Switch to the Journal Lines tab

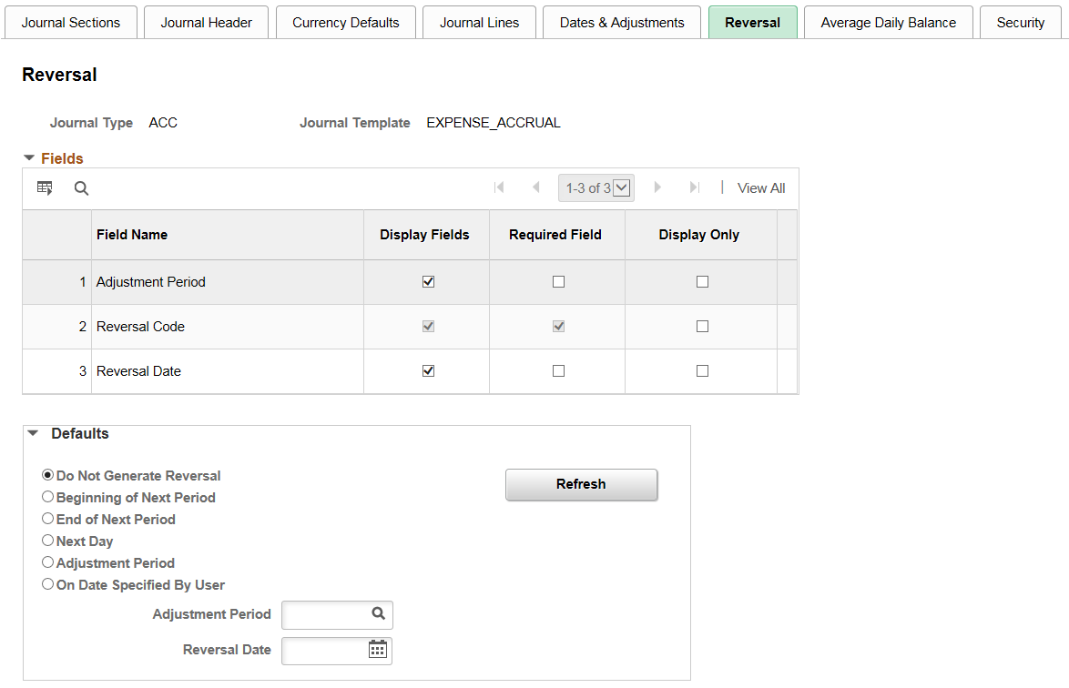479,23
